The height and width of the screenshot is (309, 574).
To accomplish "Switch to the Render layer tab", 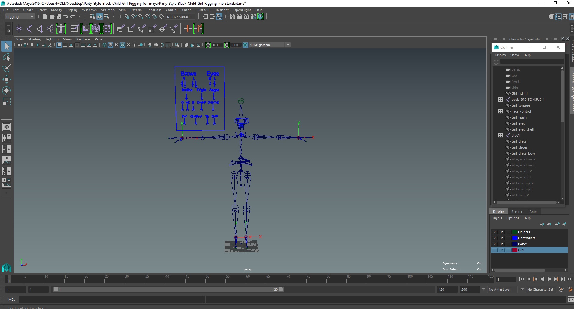I will pos(517,212).
